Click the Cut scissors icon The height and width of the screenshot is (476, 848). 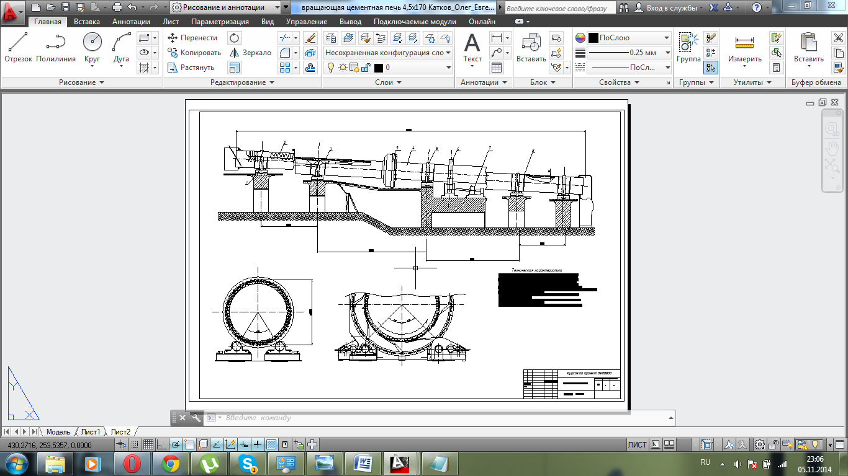tap(838, 38)
